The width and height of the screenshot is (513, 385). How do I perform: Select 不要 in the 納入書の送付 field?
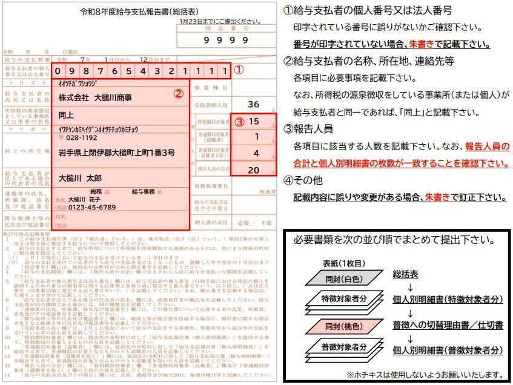(265, 223)
